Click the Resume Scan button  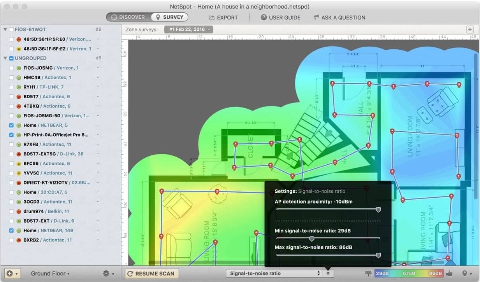tap(151, 273)
